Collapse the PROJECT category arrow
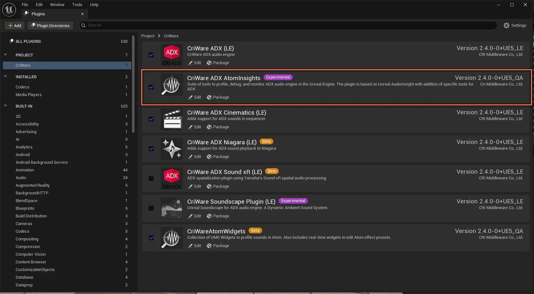This screenshot has height=294, width=534. pyautogui.click(x=5, y=55)
